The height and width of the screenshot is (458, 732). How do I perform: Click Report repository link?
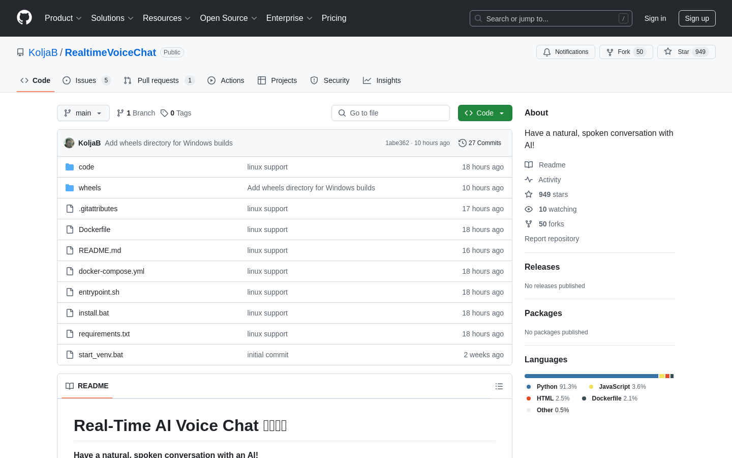click(x=552, y=239)
